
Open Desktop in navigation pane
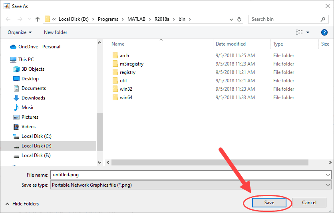point(26,79)
